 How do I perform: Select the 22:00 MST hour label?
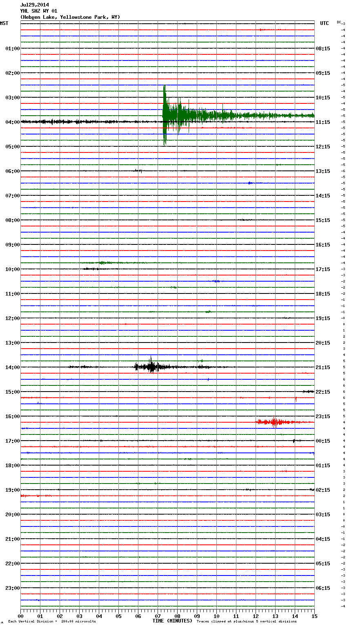[13, 563]
